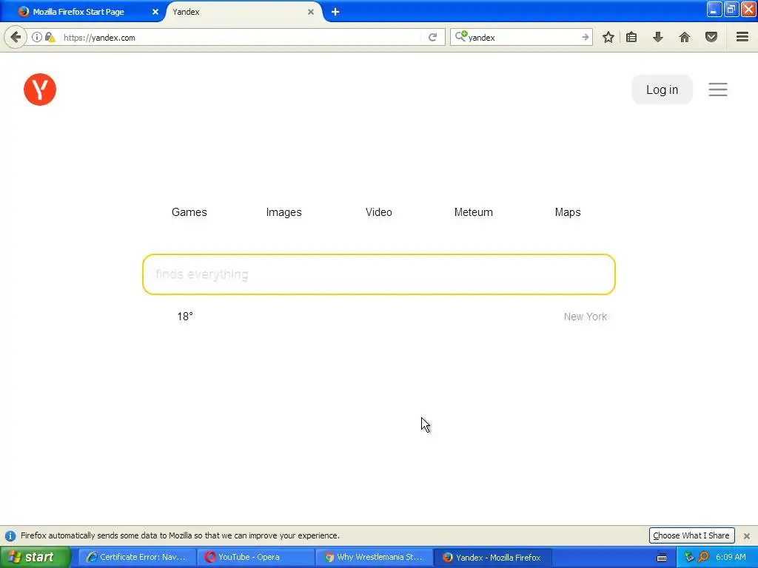Screen dimensions: 758x568
Task: Log in to Yandex
Action: tap(662, 89)
